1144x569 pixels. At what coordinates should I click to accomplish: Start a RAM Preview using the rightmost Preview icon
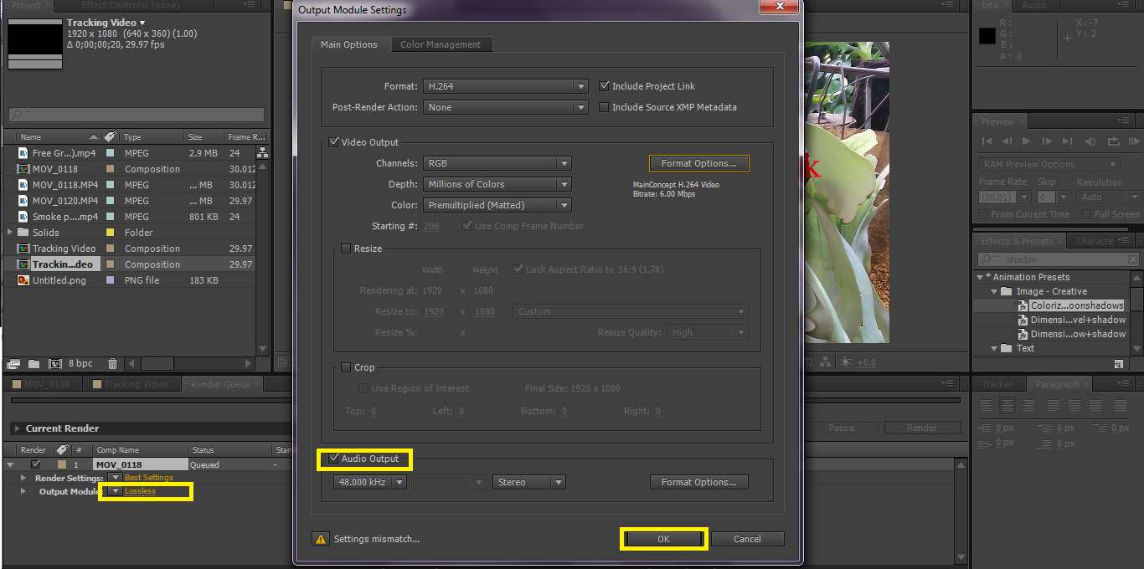(1134, 141)
